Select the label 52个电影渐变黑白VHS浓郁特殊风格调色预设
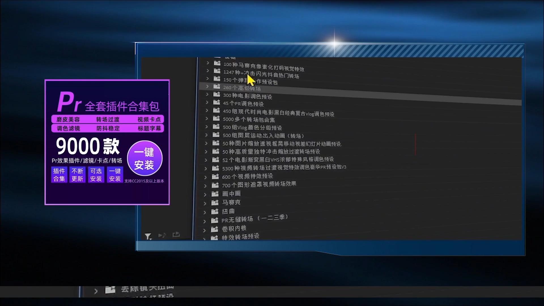Image resolution: width=544 pixels, height=306 pixels. [278, 160]
